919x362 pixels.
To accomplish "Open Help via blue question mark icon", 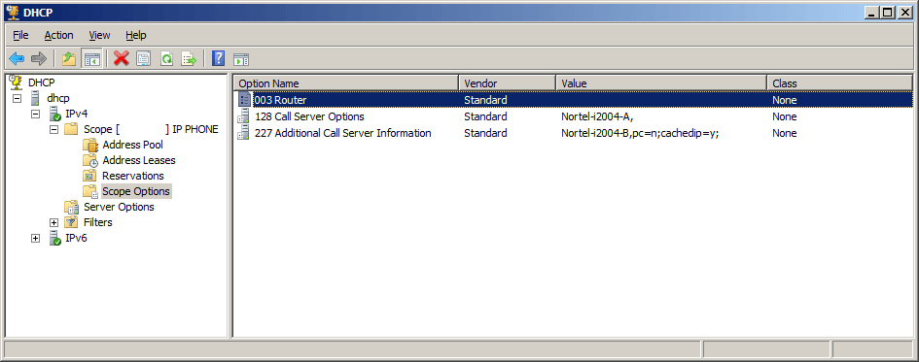I will pyautogui.click(x=219, y=58).
